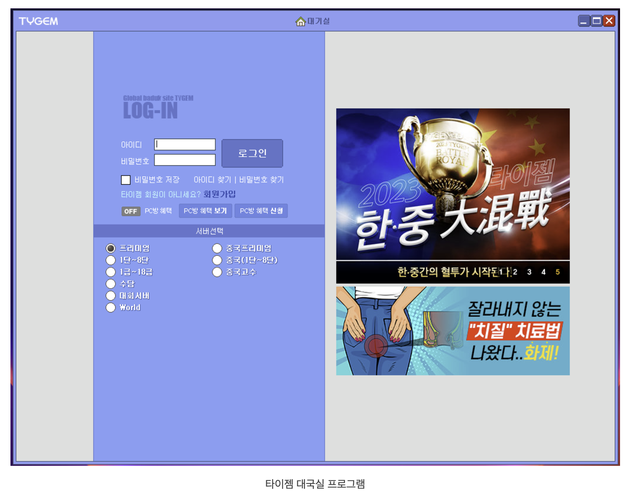628x496 pixels.
Task: Select the 중국고수 server radio button
Action: (217, 272)
